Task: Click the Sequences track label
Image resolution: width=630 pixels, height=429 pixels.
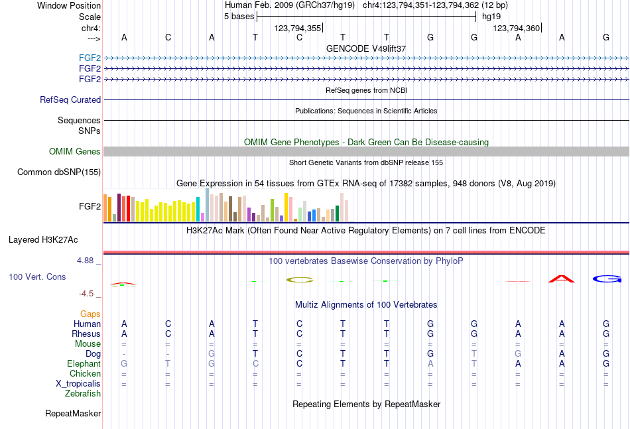Action: pos(79,120)
